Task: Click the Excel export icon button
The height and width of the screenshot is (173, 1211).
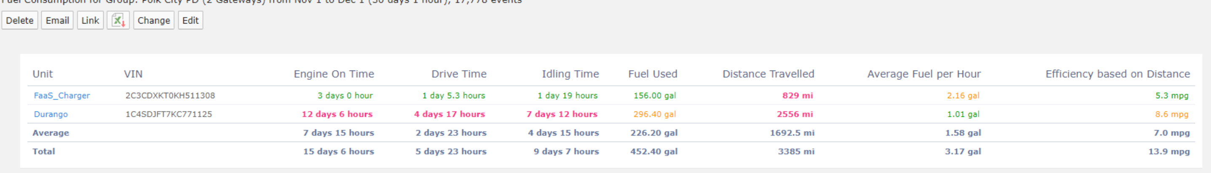Action: tap(118, 21)
